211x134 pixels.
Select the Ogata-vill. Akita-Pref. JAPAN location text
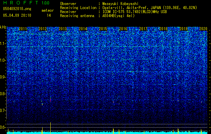tap(150, 8)
